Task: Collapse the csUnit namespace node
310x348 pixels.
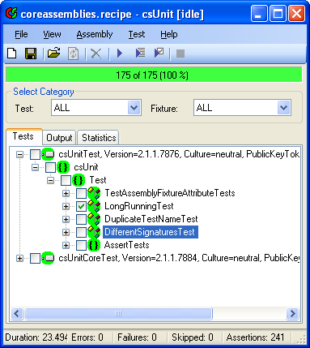Action: click(x=35, y=167)
